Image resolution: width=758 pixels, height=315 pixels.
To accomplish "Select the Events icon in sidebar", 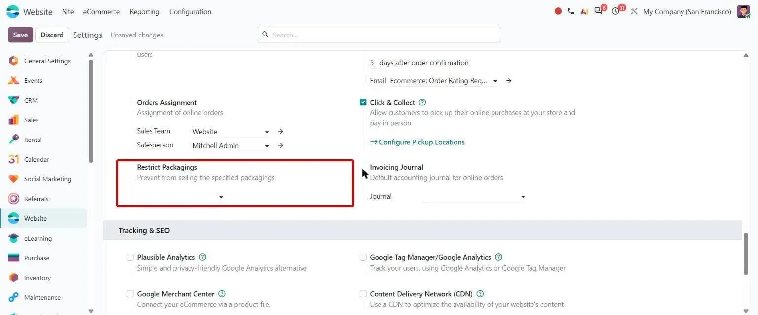I will click(x=14, y=80).
